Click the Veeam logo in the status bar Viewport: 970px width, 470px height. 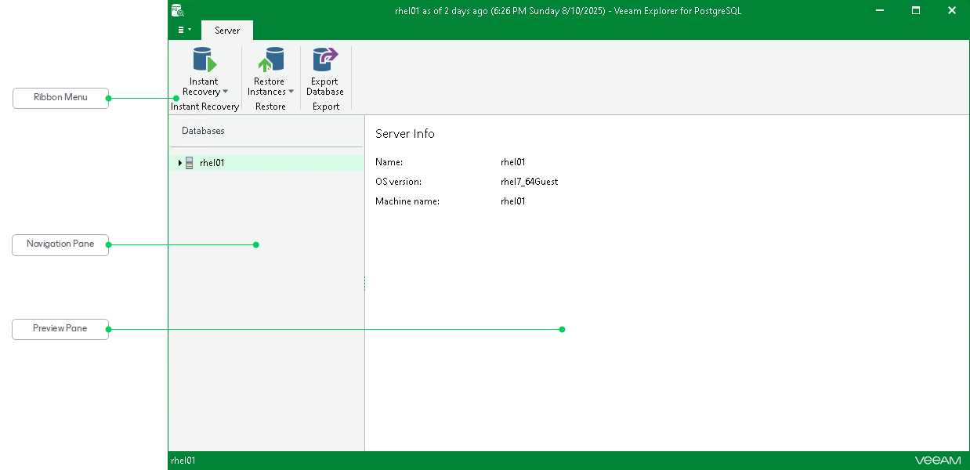(x=937, y=460)
